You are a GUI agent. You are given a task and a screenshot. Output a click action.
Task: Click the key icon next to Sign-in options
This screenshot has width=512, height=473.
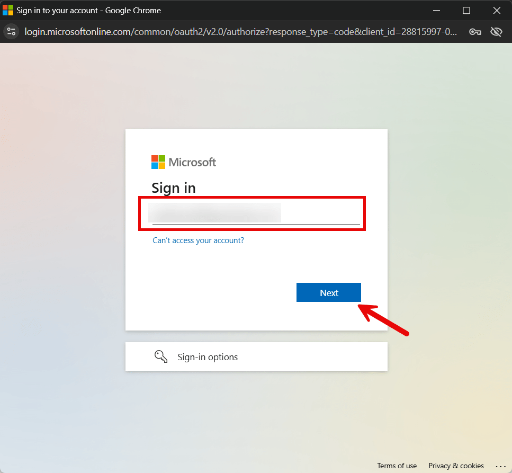161,356
